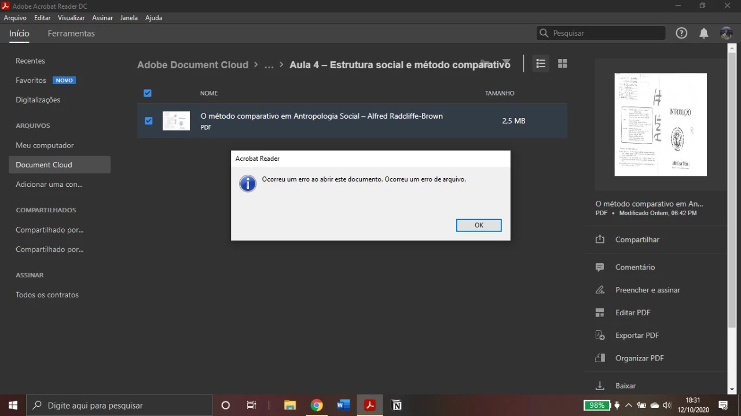Image resolution: width=741 pixels, height=416 pixels.
Task: Expand the breadcrumb ellipsis path
Action: [x=269, y=65]
